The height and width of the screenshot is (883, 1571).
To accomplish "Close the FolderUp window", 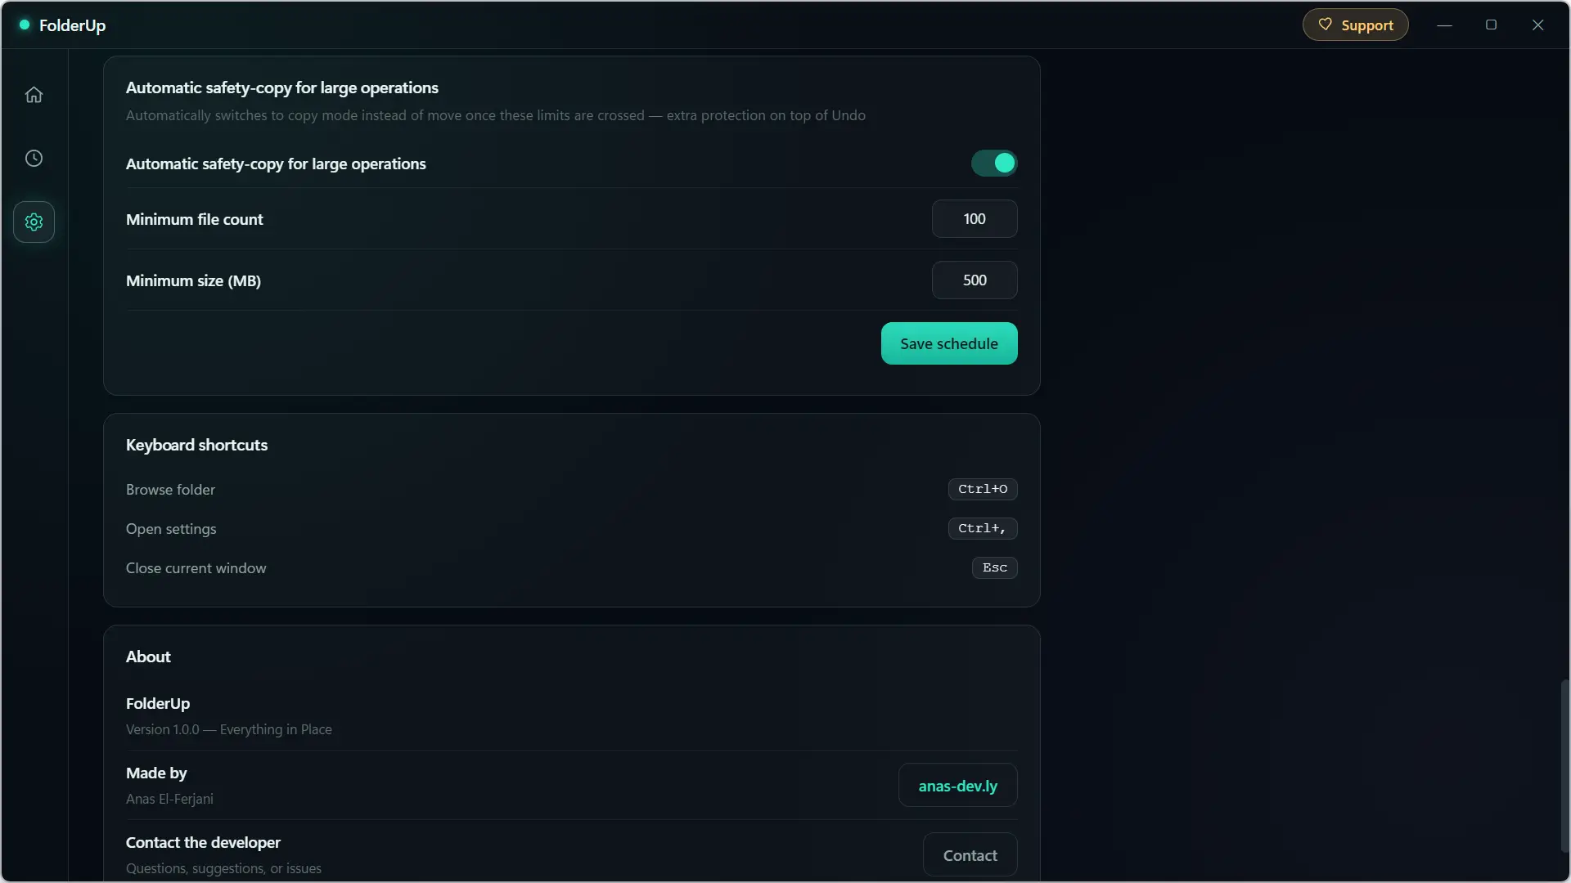I will point(1538,25).
